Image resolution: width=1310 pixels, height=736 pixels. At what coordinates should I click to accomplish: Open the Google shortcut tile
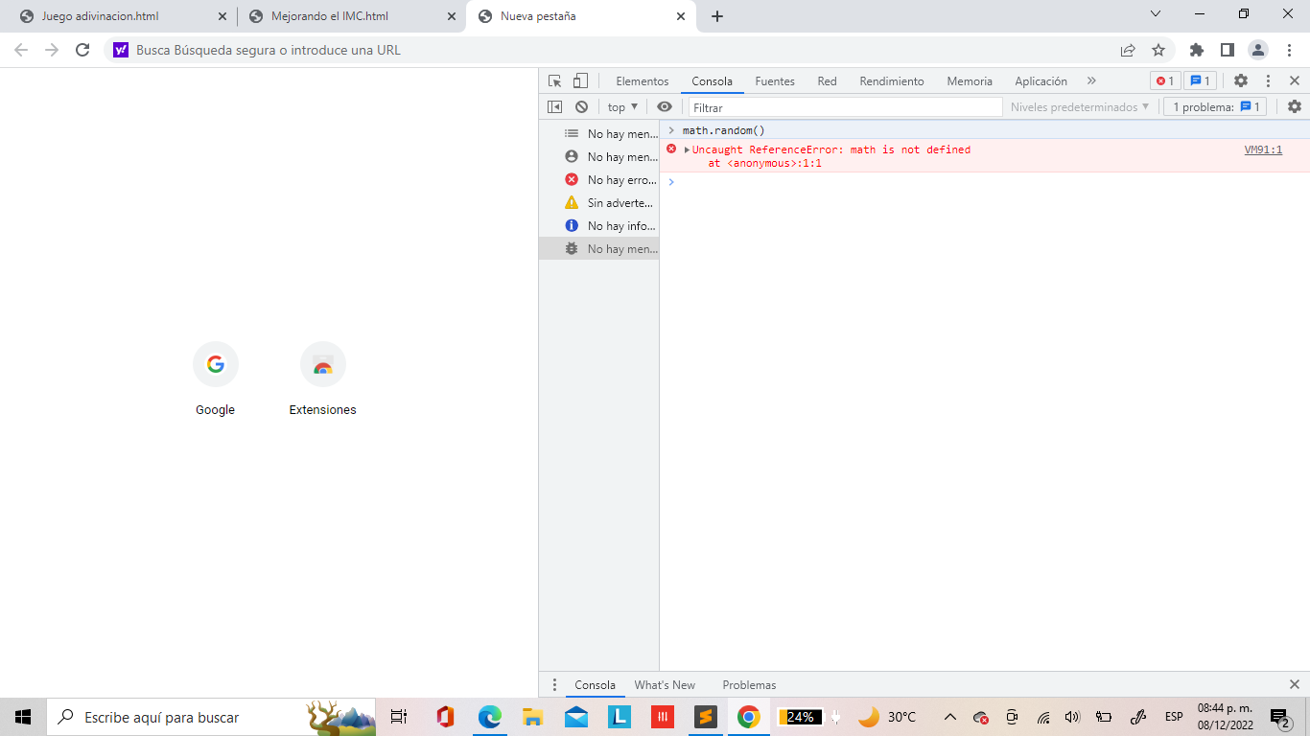click(x=215, y=379)
